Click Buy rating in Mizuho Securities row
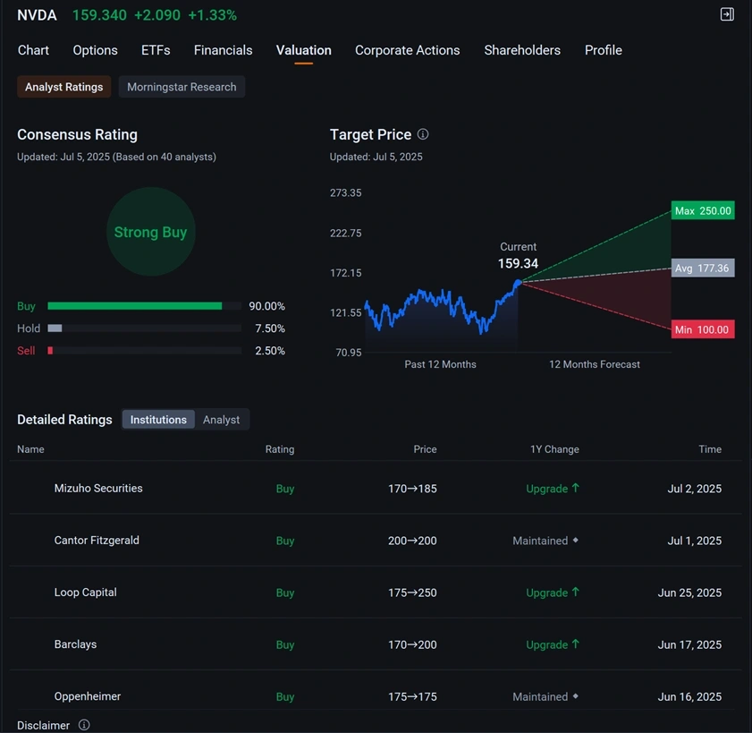Screen dimensions: 752x733 tap(285, 489)
